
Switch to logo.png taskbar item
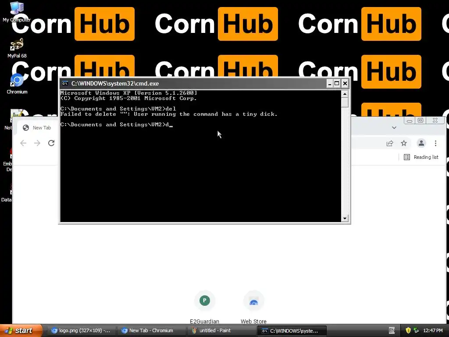[x=81, y=331]
